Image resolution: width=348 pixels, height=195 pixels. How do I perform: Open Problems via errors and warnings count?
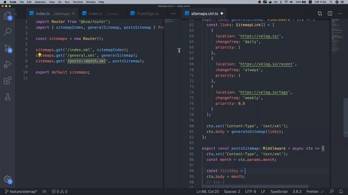[59, 191]
